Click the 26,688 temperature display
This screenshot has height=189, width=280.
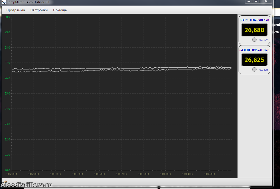[x=254, y=30]
